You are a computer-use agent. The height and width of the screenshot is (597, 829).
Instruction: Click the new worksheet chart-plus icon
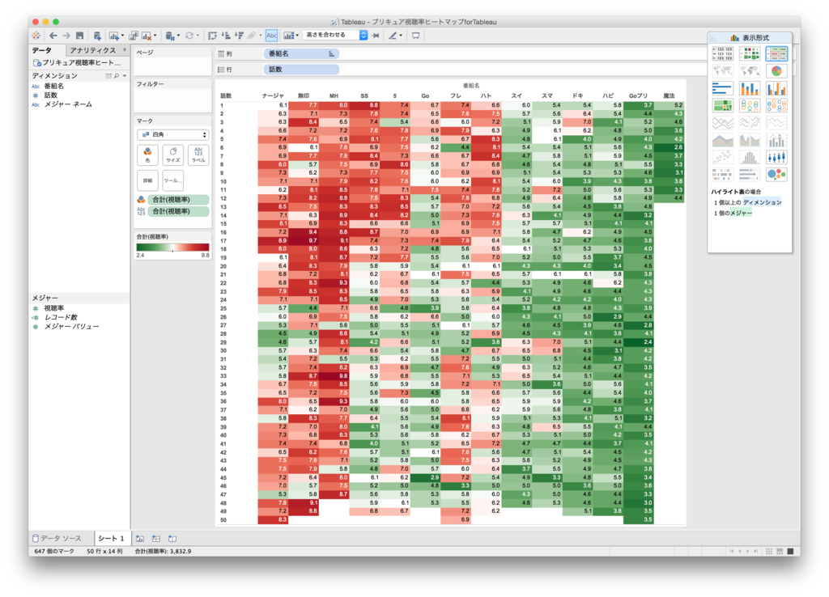(113, 36)
